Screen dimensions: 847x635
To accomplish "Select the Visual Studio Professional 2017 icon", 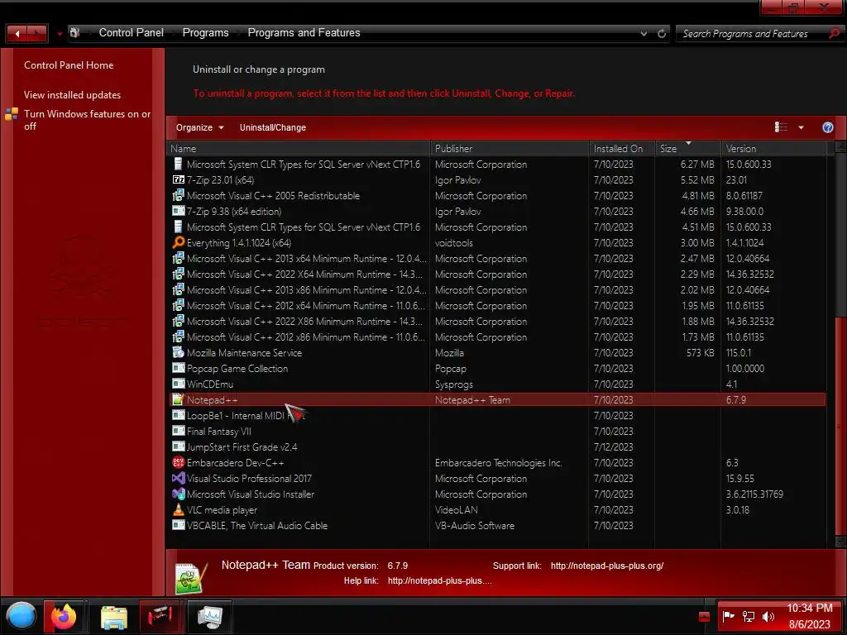I will click(179, 478).
